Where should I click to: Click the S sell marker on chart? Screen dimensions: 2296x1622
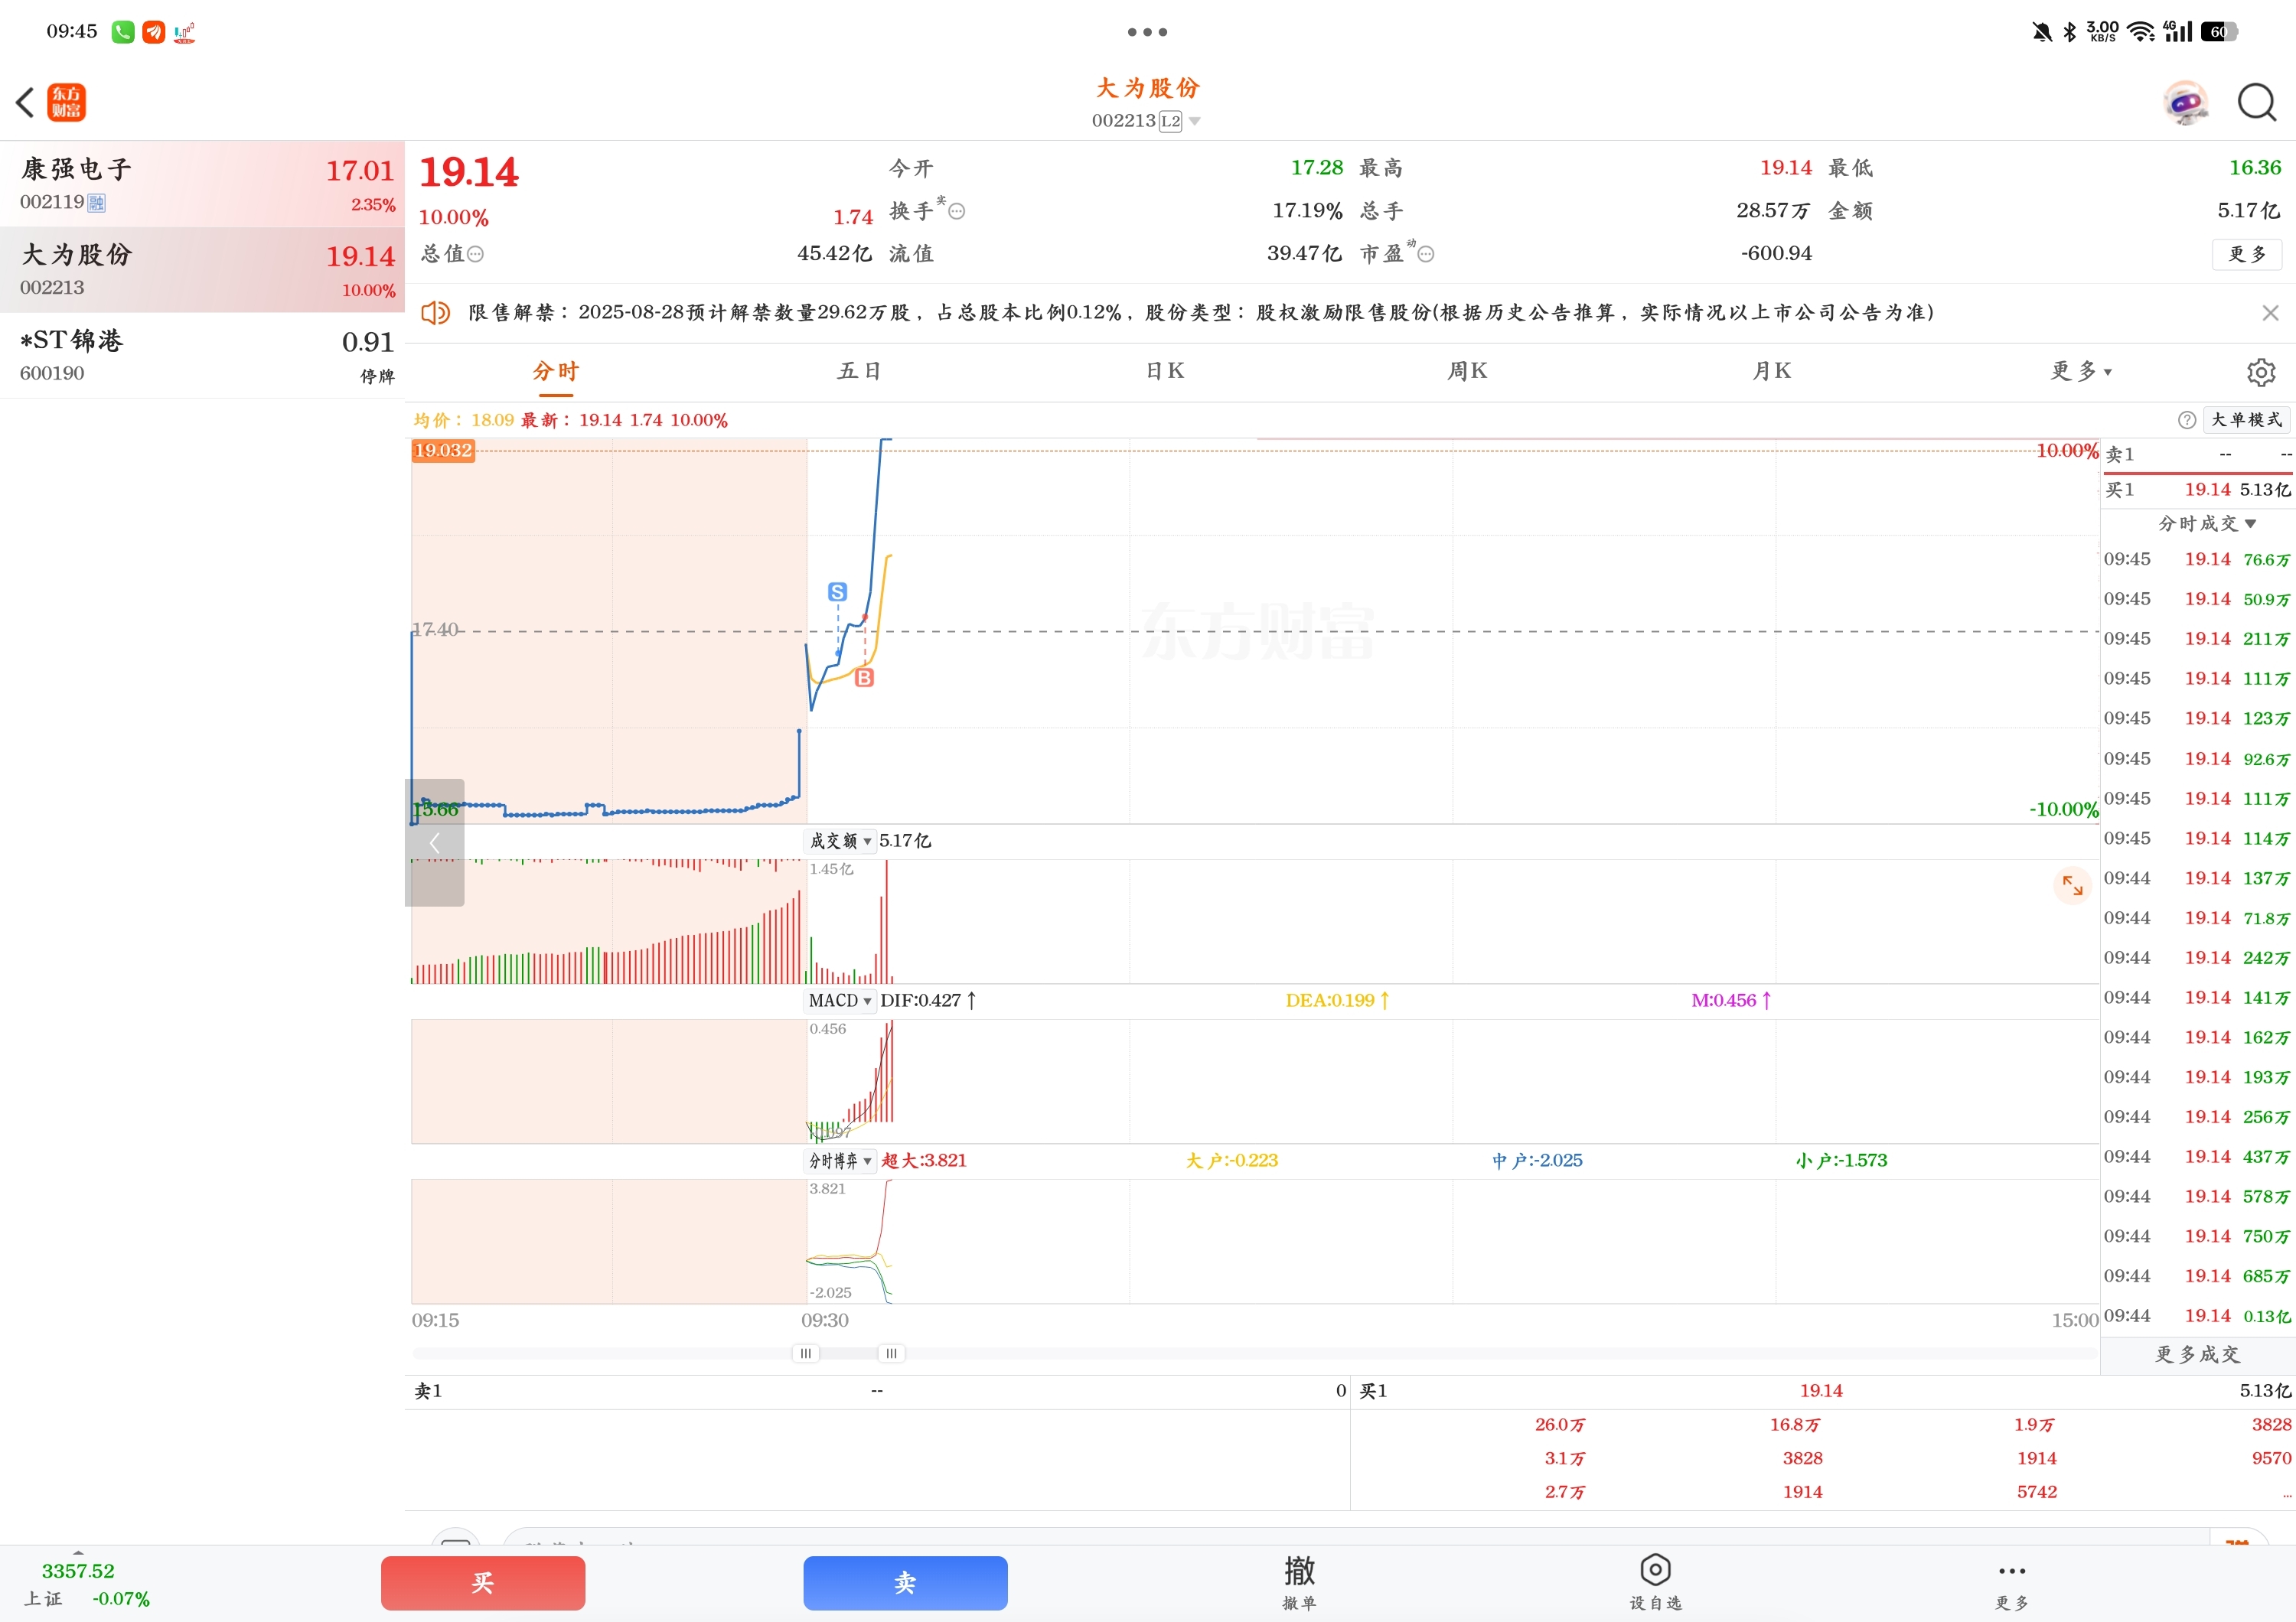point(838,591)
